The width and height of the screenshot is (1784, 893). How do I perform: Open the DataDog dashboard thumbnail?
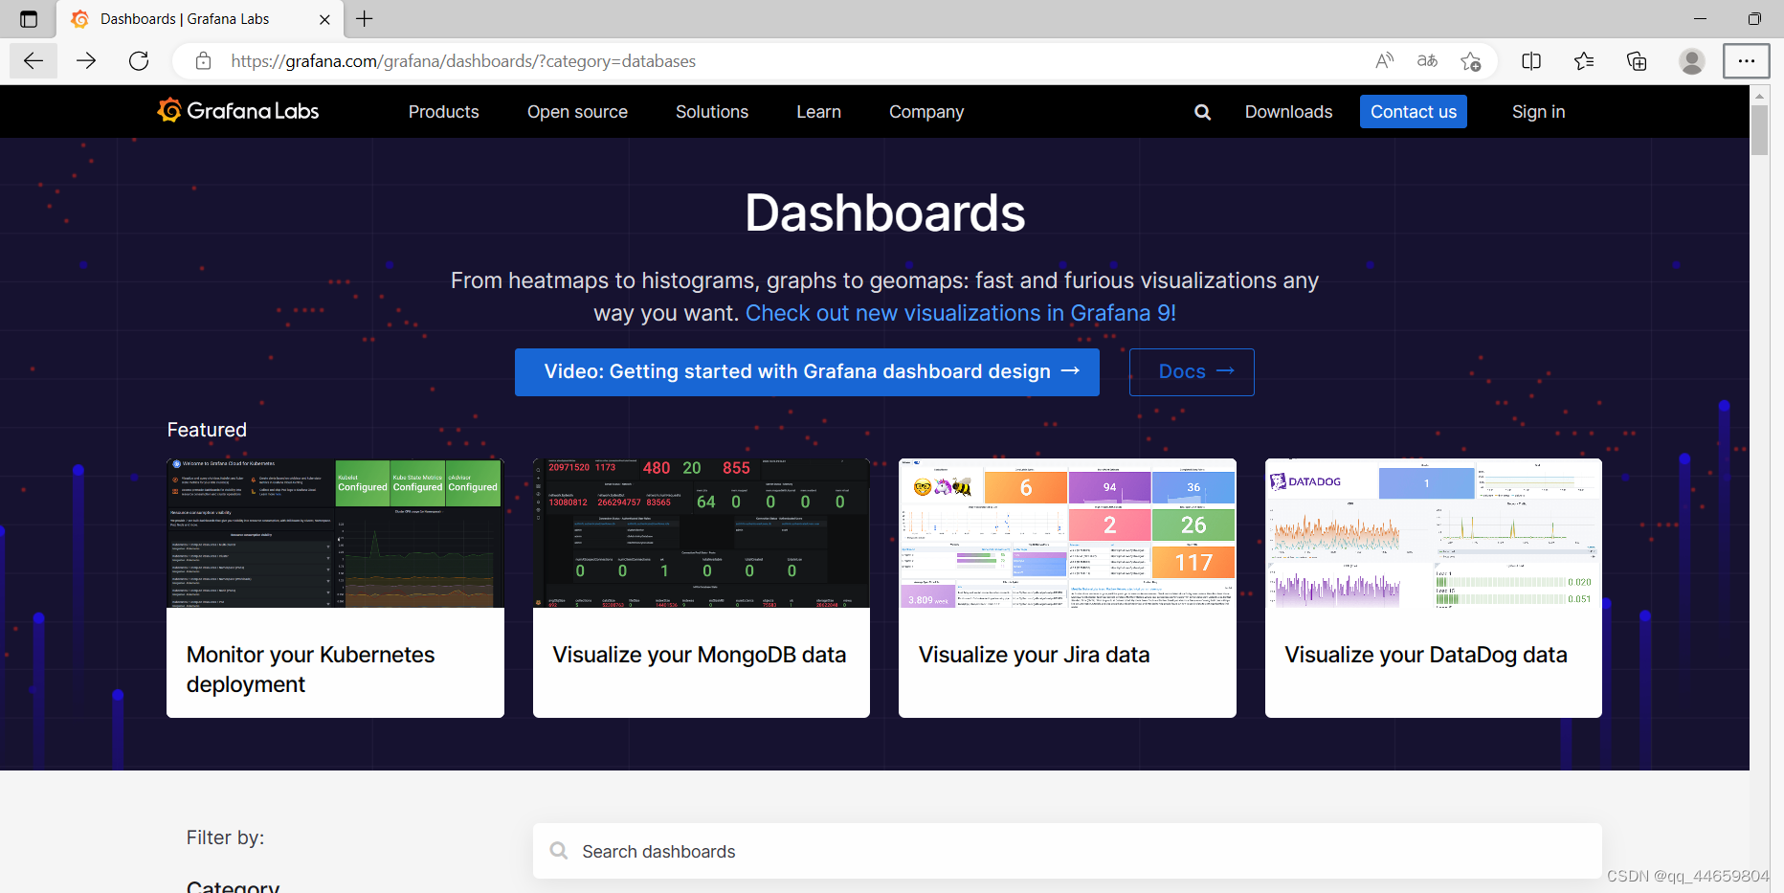click(1434, 533)
